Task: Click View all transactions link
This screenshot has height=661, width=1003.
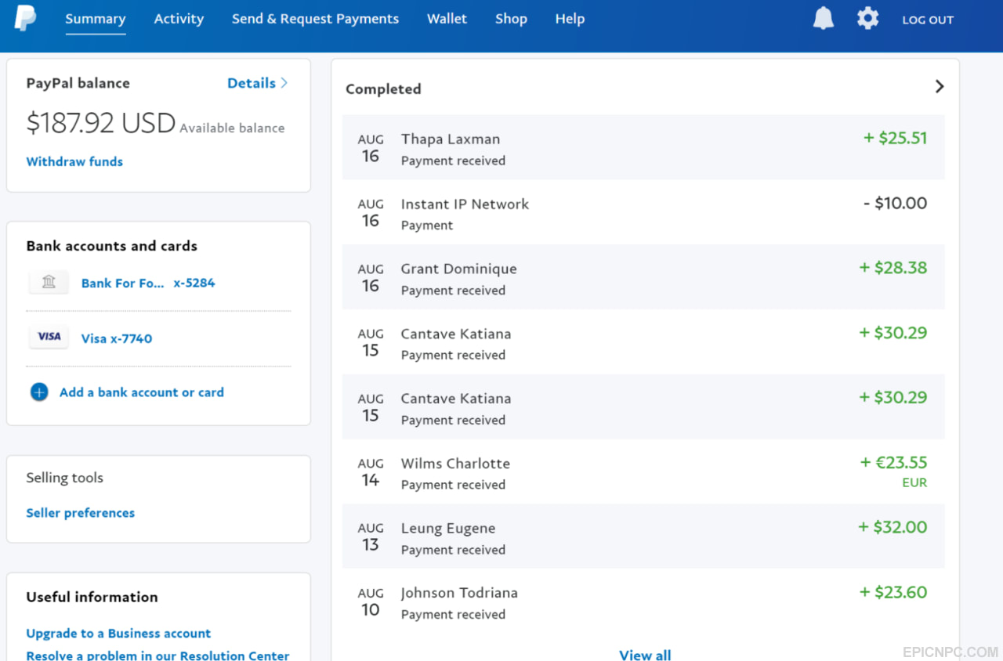Action: (x=645, y=655)
